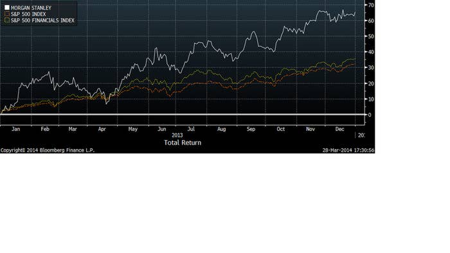Image resolution: width=450 pixels, height=253 pixels.
Task: Click the Mar month label on axis
Action: click(73, 129)
